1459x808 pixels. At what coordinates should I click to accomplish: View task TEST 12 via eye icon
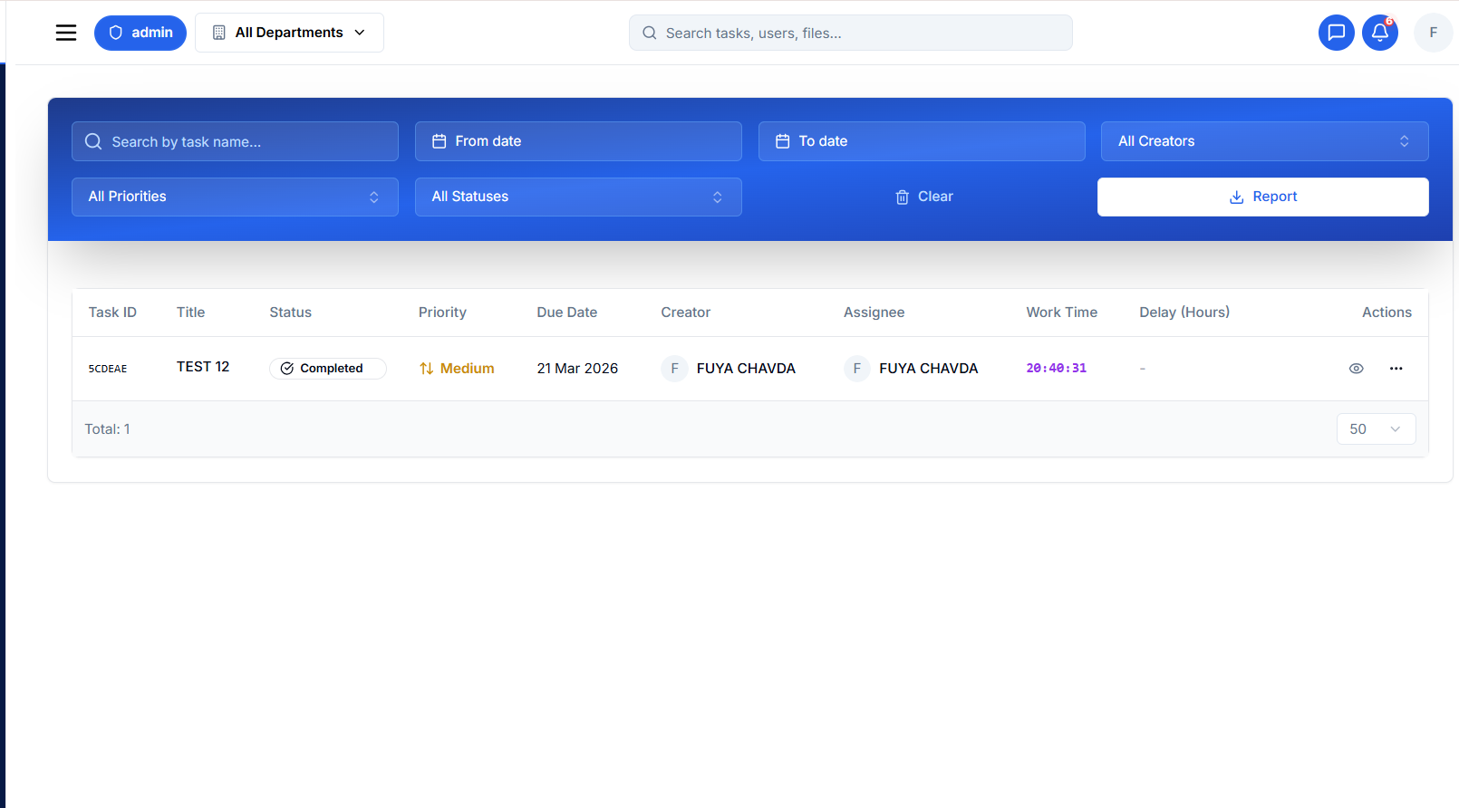1356,369
